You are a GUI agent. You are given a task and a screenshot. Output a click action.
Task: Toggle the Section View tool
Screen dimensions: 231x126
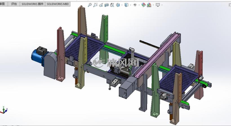106,5
